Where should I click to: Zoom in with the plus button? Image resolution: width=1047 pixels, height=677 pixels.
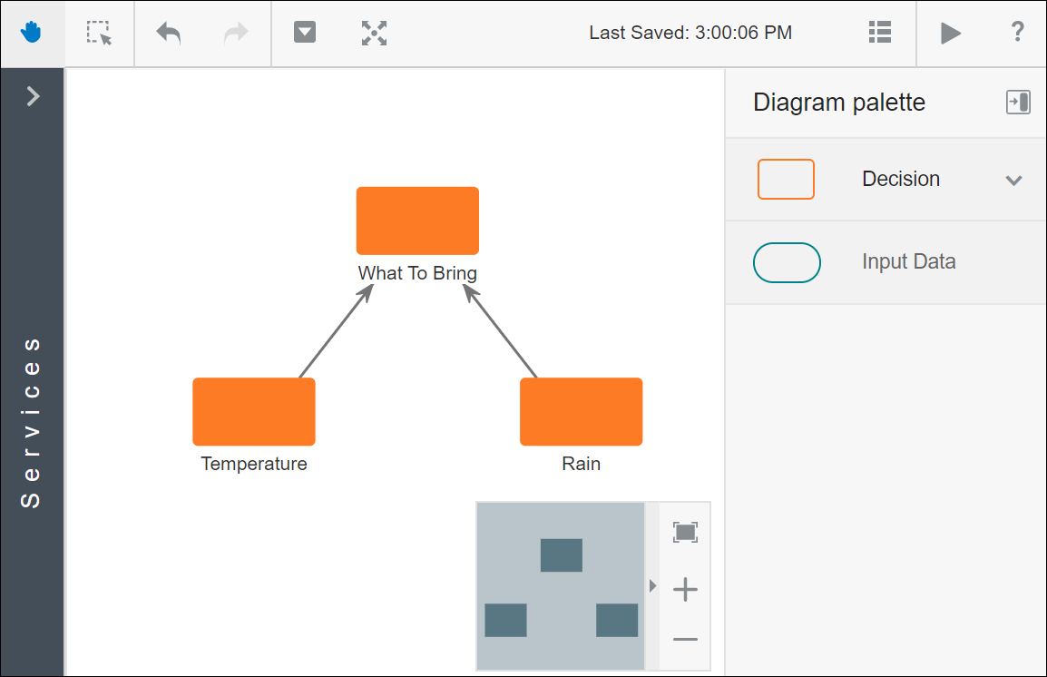point(685,591)
